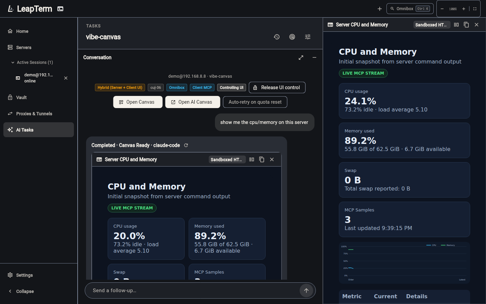Image resolution: width=486 pixels, height=304 pixels.
Task: Open task tuning sliders icon
Action: click(308, 37)
